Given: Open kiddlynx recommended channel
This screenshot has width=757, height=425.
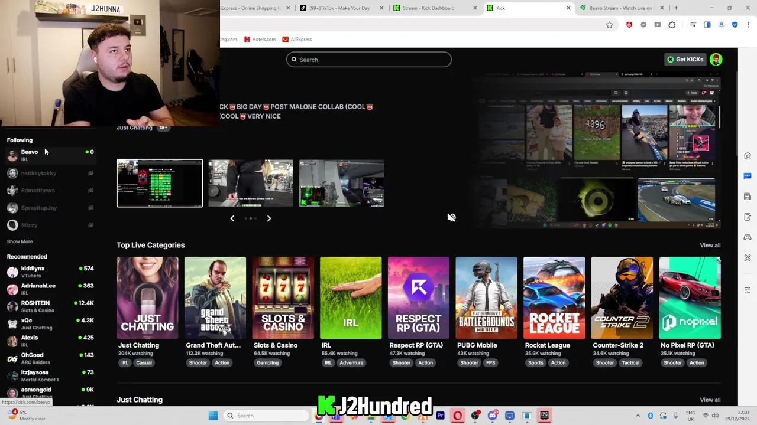Looking at the screenshot, I should pyautogui.click(x=50, y=272).
